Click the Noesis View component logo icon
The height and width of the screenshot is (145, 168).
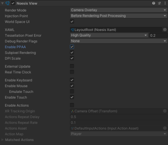8,3
